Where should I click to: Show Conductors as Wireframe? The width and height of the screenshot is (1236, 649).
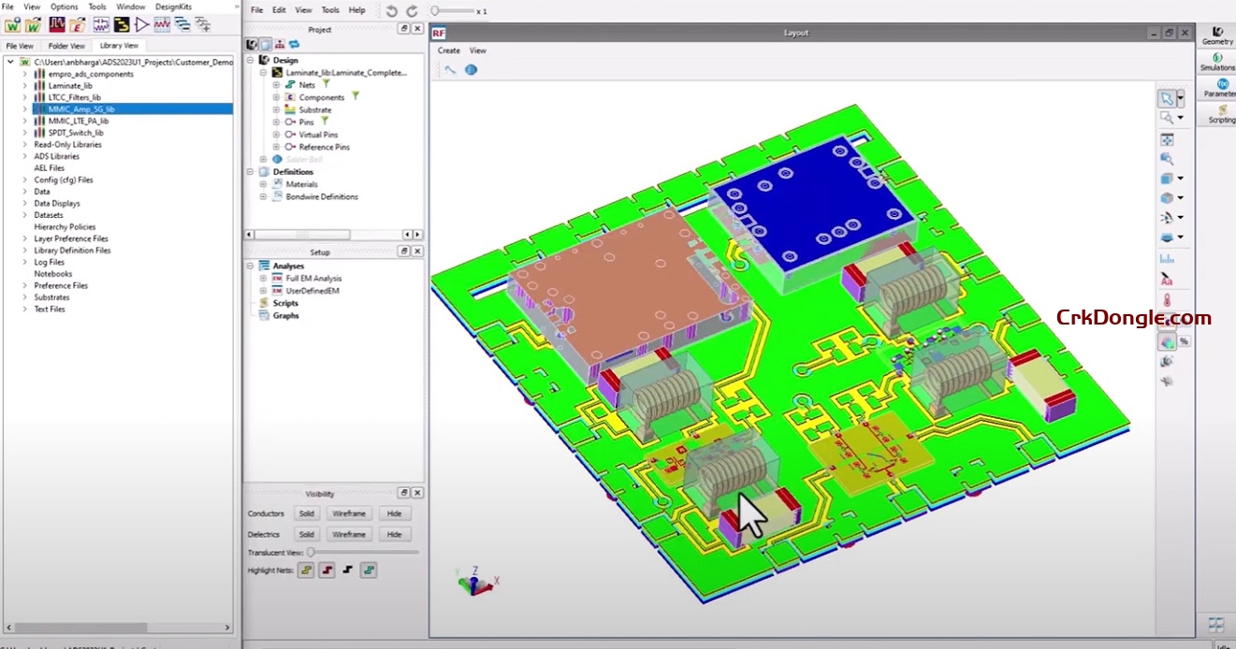349,512
